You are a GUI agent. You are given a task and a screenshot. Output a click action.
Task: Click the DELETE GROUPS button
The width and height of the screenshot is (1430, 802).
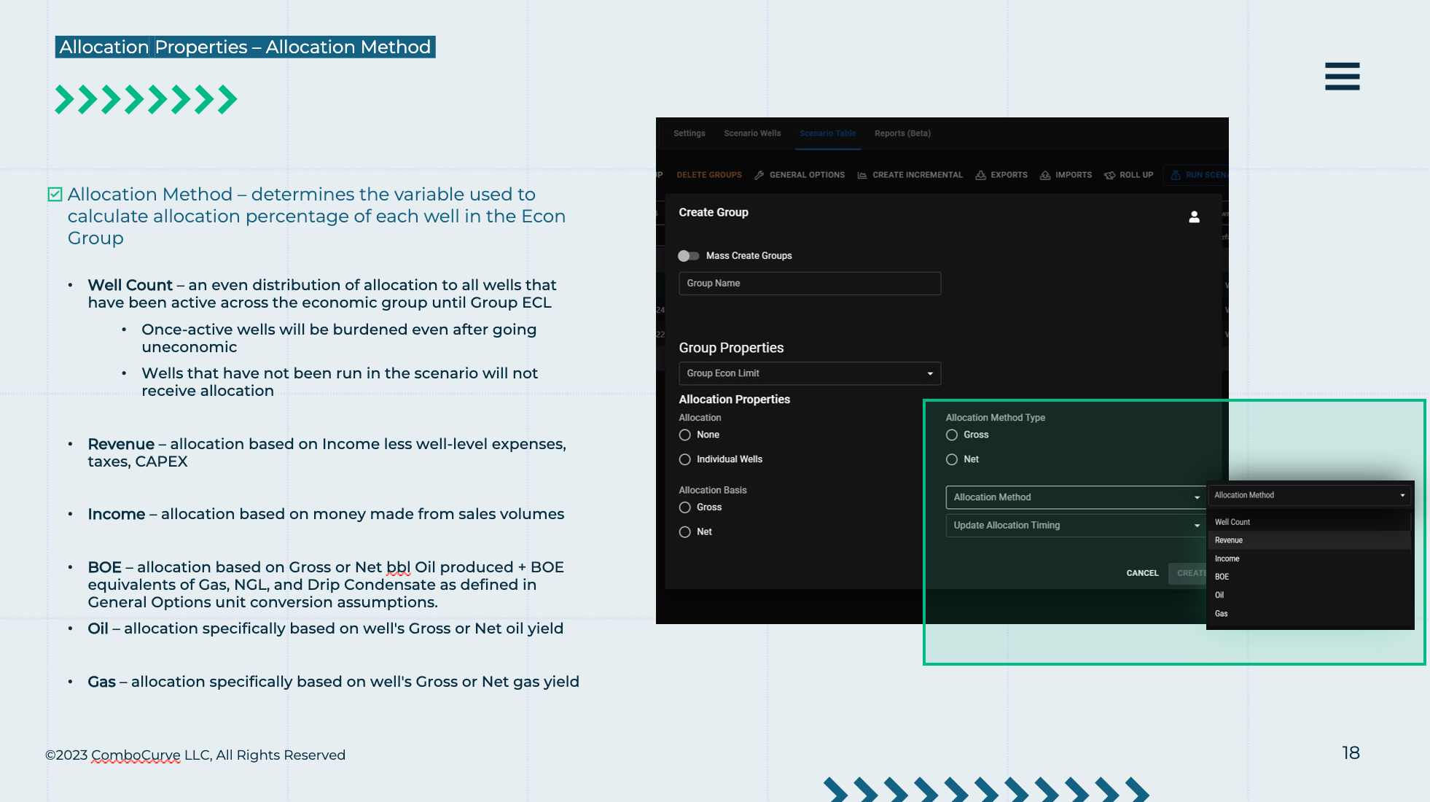coord(708,175)
